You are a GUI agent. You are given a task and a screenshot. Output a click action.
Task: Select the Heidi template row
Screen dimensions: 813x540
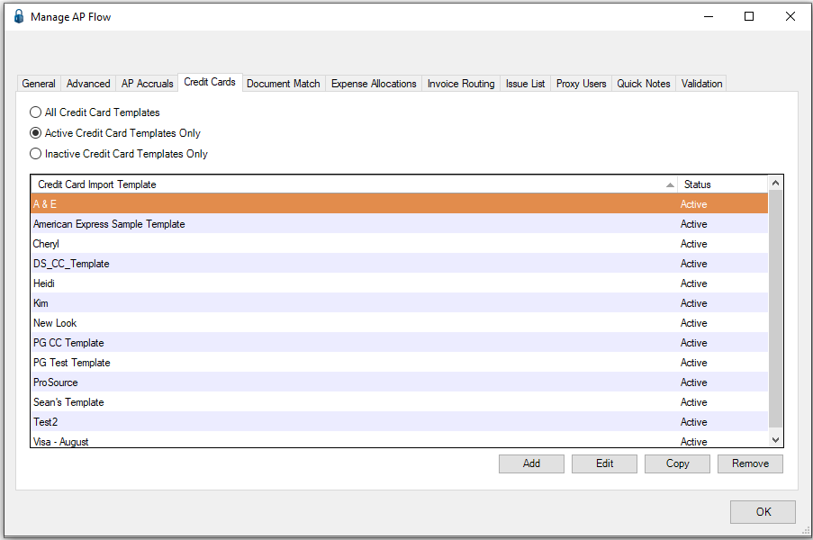[400, 283]
